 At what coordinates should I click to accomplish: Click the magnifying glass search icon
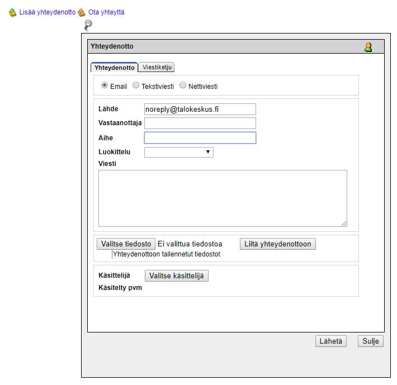[88, 25]
